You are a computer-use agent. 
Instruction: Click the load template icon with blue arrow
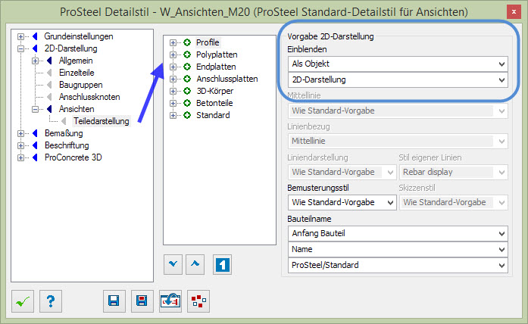click(x=170, y=301)
